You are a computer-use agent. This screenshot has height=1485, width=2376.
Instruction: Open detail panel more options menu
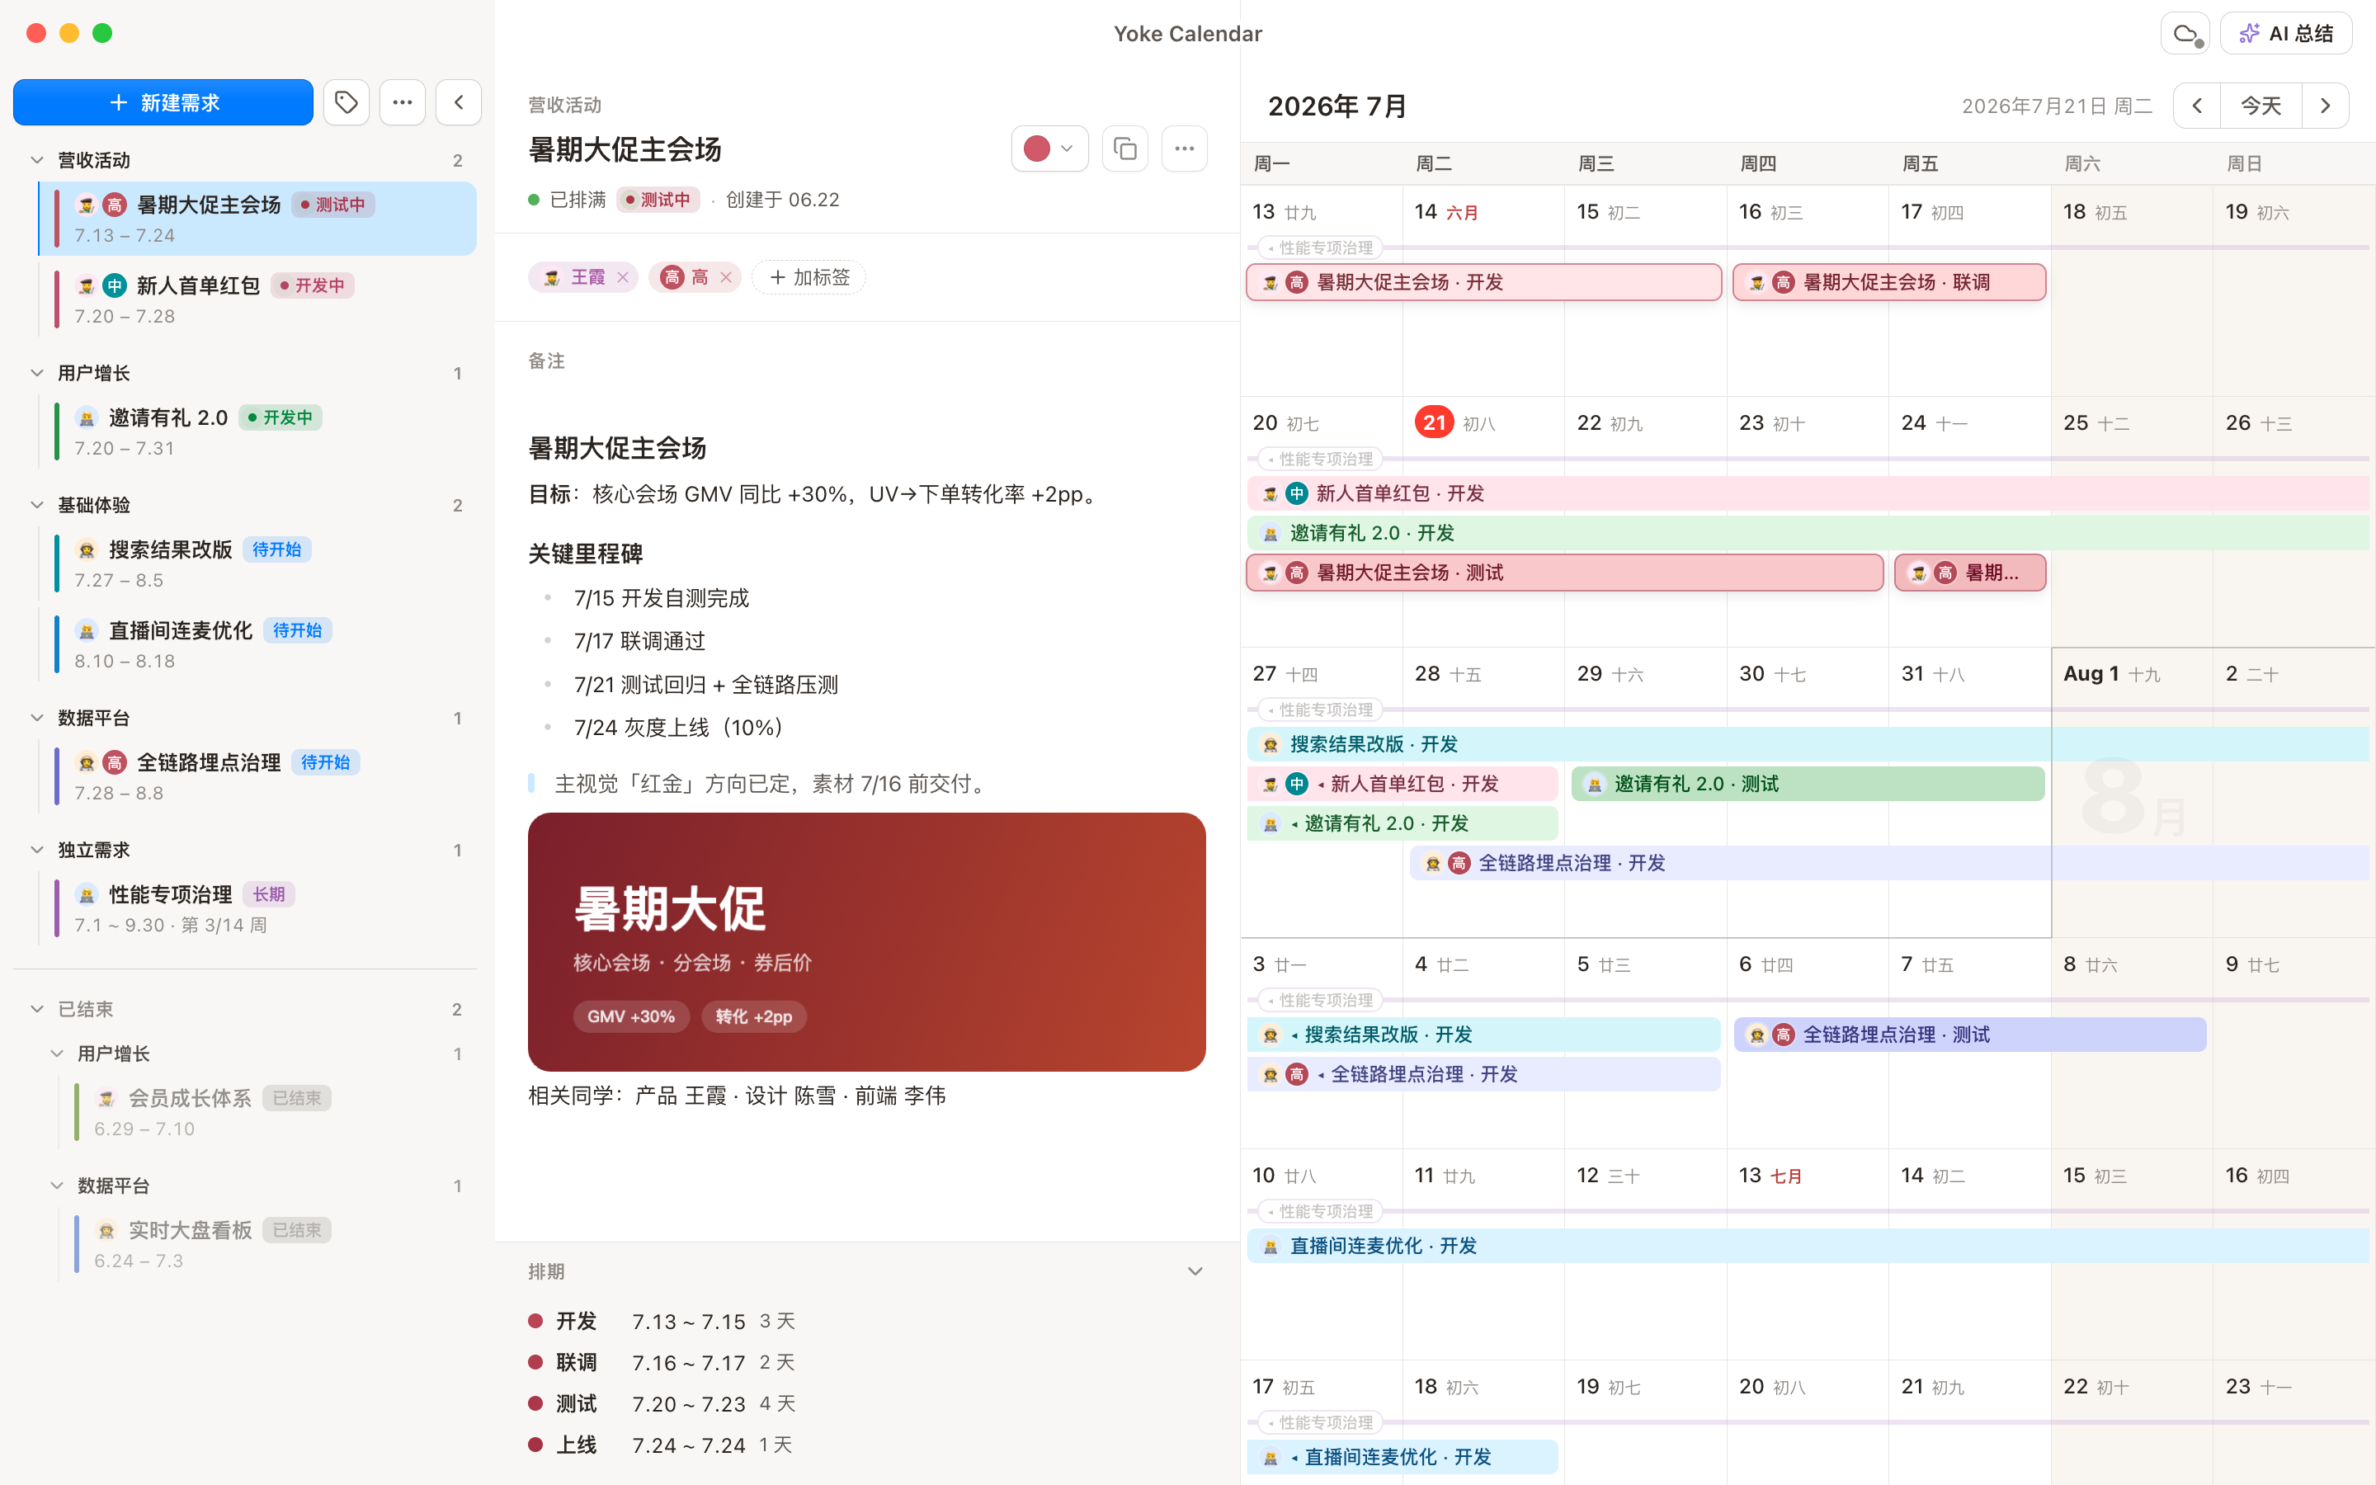[1184, 149]
